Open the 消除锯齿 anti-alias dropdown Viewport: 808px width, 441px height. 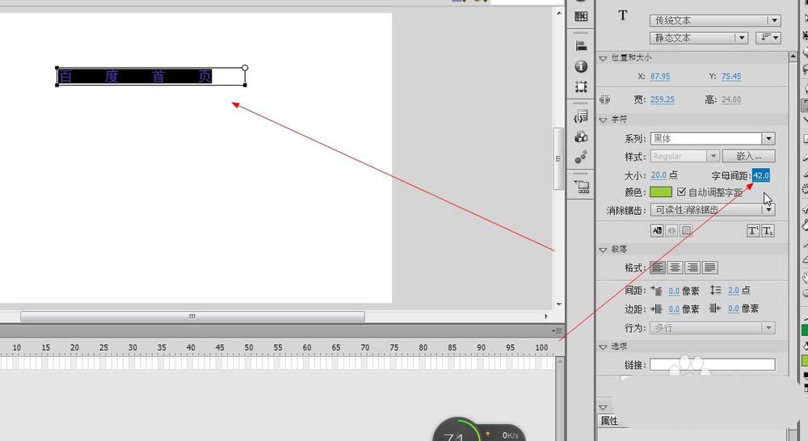coord(712,210)
